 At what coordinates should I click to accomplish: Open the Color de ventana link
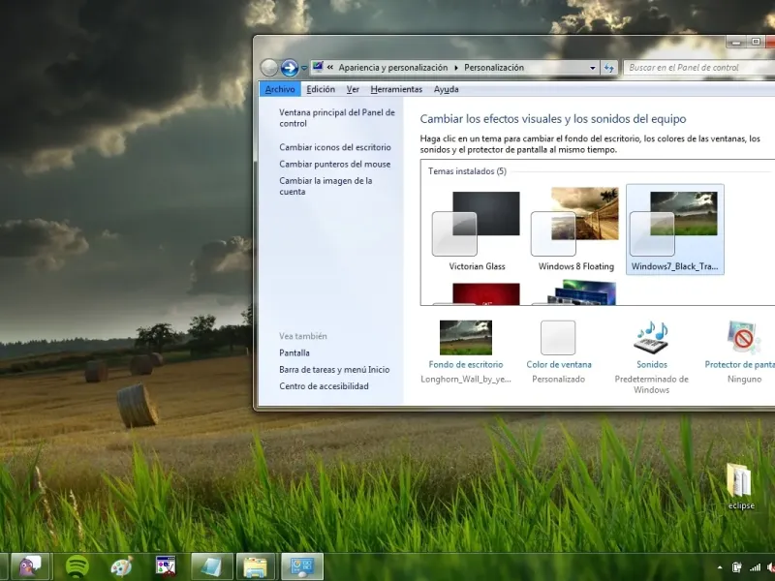[x=559, y=365]
